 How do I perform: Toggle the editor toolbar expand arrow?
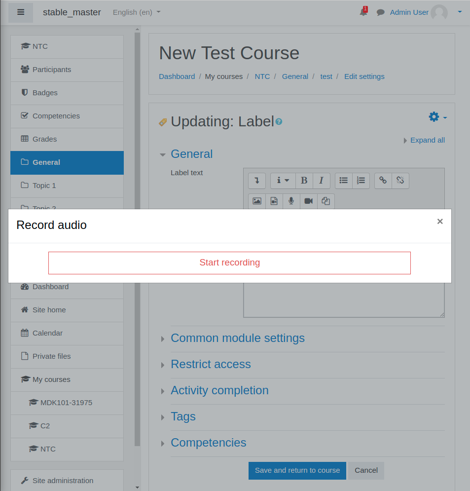(x=257, y=181)
